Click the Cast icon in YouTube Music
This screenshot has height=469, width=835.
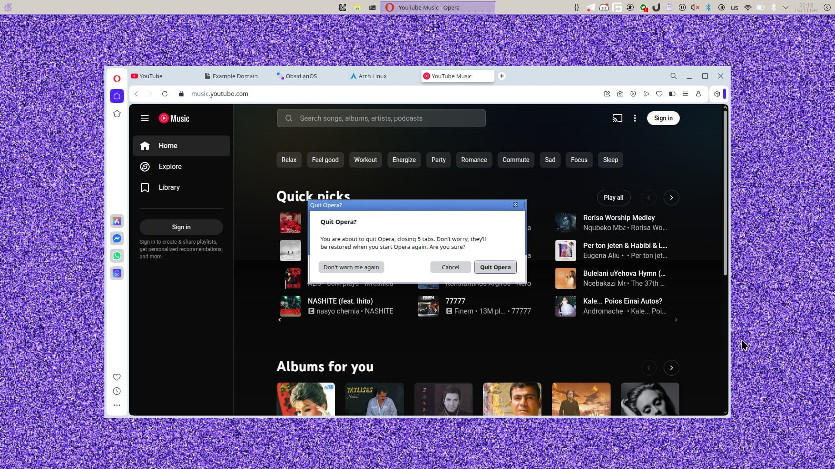pyautogui.click(x=617, y=118)
